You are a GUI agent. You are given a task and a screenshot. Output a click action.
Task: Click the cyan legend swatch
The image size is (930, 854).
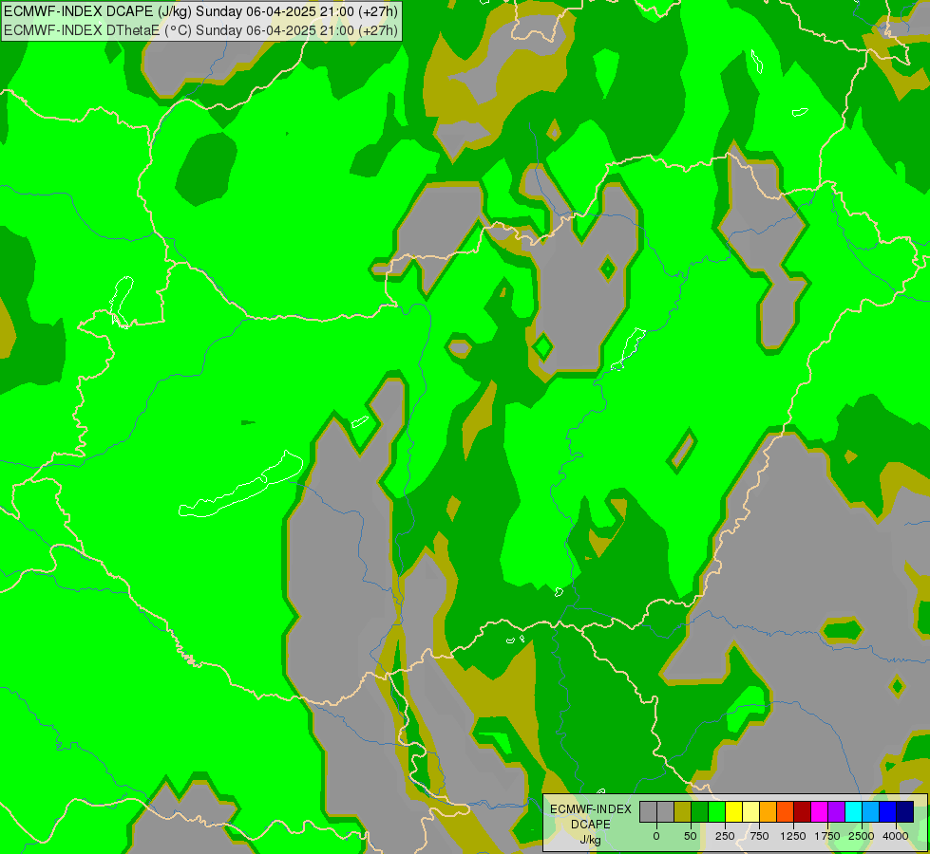pyautogui.click(x=853, y=812)
